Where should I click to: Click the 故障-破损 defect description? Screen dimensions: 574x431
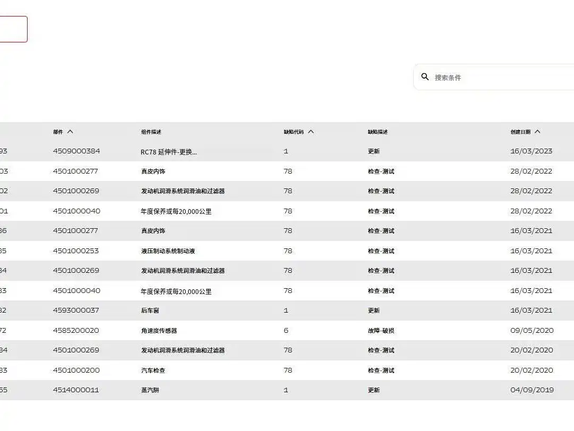pyautogui.click(x=381, y=331)
